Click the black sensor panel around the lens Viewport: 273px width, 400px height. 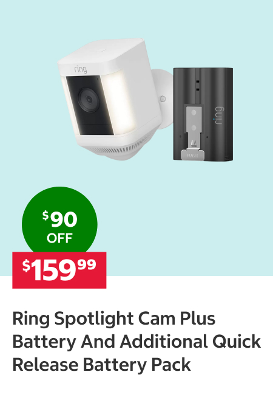click(x=90, y=105)
